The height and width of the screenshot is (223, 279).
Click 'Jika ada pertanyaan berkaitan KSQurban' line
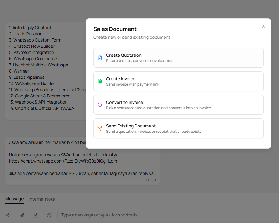pos(82,173)
